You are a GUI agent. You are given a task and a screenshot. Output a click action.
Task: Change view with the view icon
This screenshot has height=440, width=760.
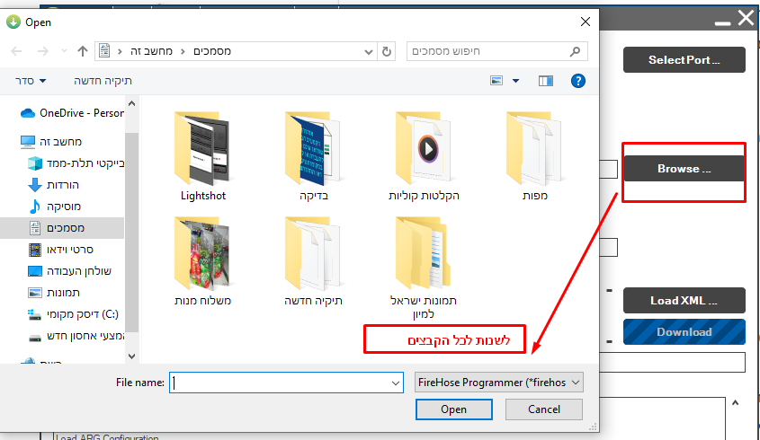click(496, 81)
